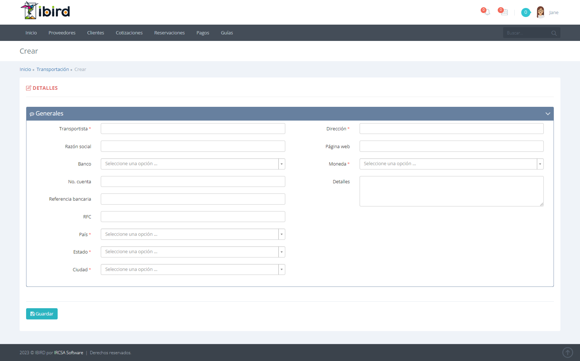Screen dimensions: 580x361
Task: Click the Generales panel title
Action: click(x=49, y=114)
